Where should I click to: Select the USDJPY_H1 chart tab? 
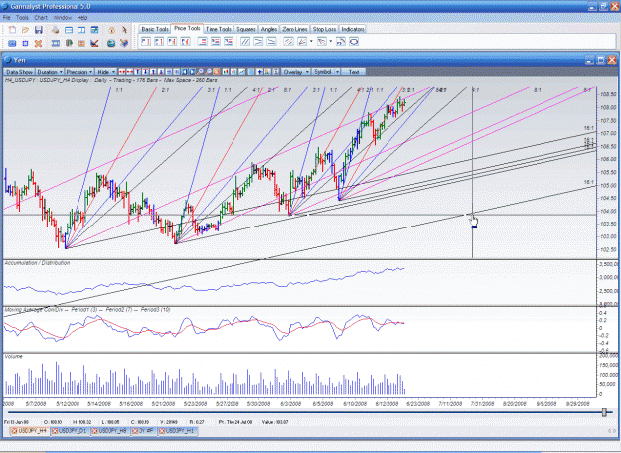pyautogui.click(x=177, y=431)
